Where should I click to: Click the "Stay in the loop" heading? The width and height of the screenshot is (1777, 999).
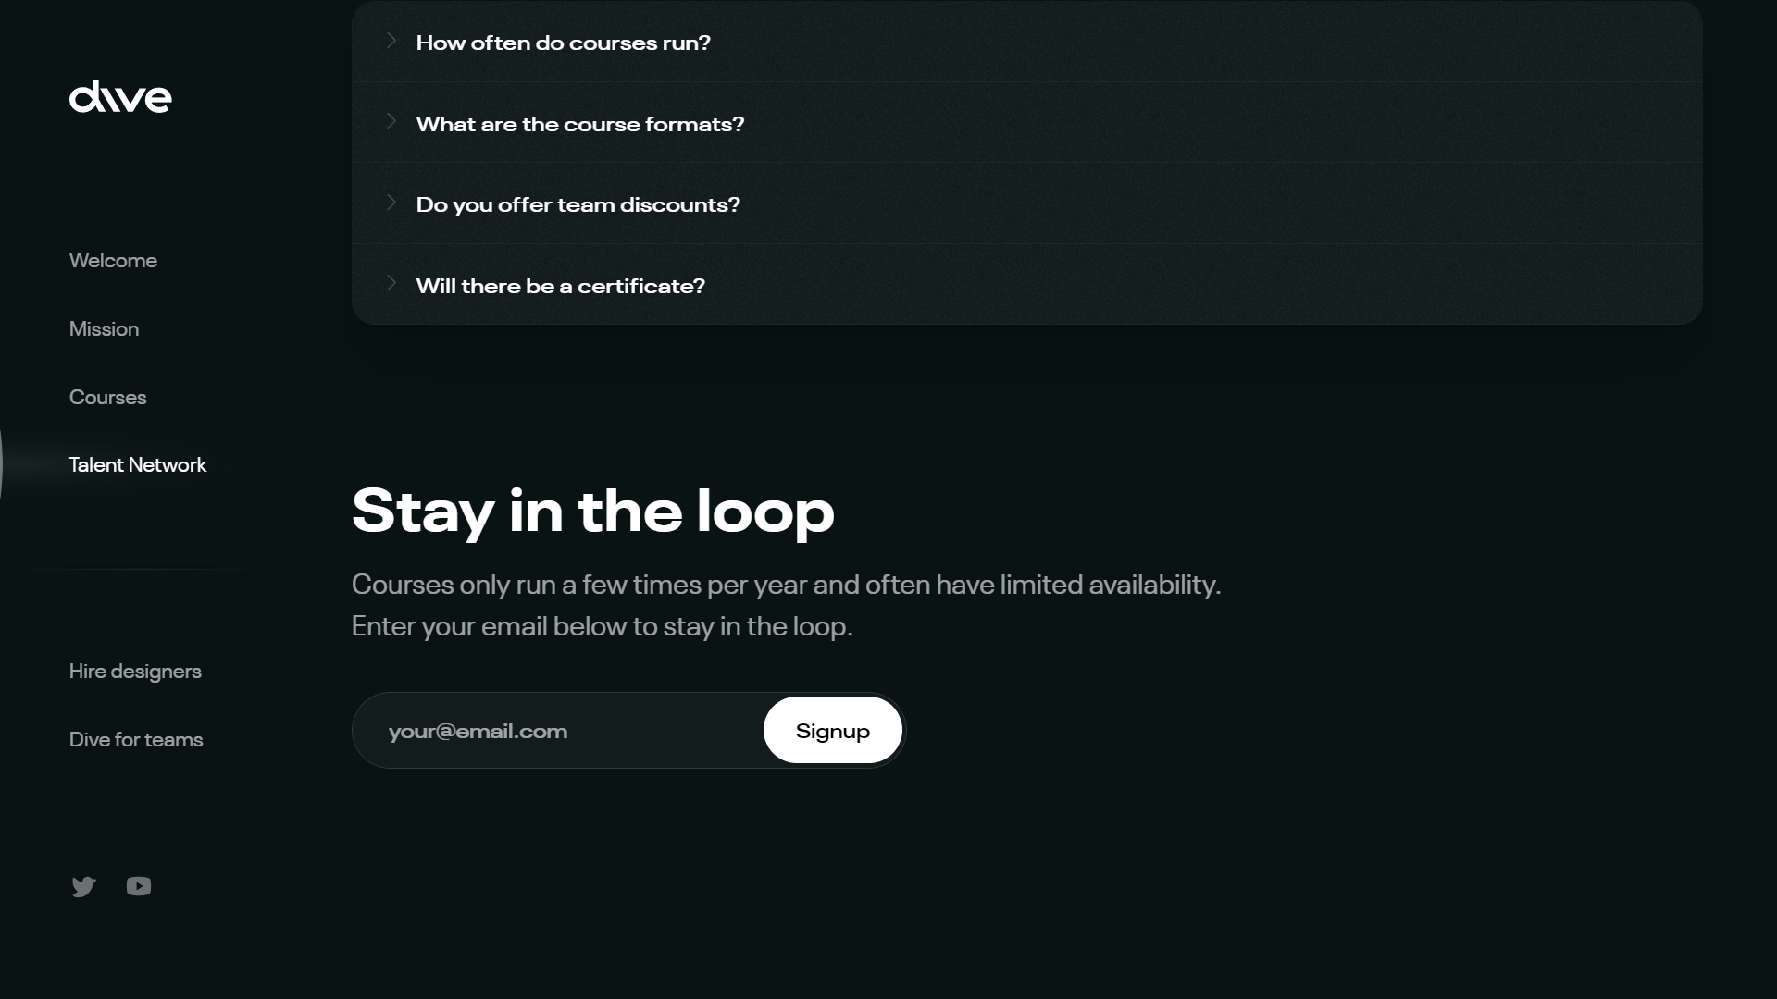pos(592,511)
